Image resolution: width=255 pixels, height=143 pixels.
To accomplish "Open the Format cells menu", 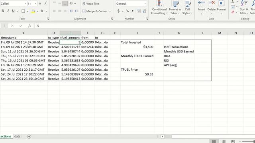I will (222, 7).
